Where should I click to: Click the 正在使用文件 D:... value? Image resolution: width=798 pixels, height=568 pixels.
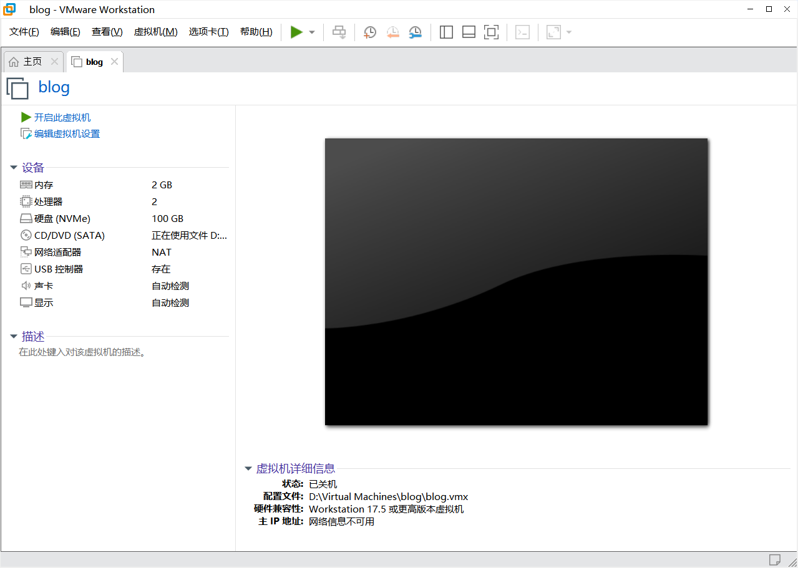click(190, 235)
